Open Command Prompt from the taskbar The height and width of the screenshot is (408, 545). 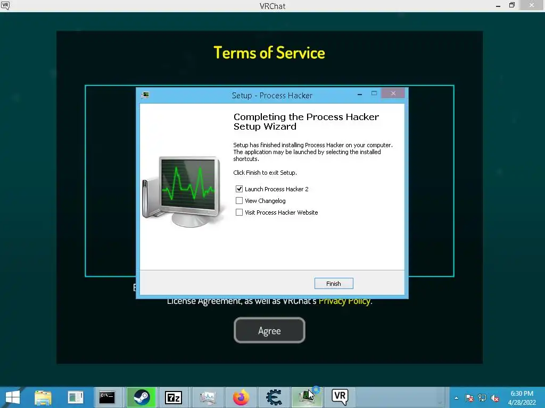106,397
